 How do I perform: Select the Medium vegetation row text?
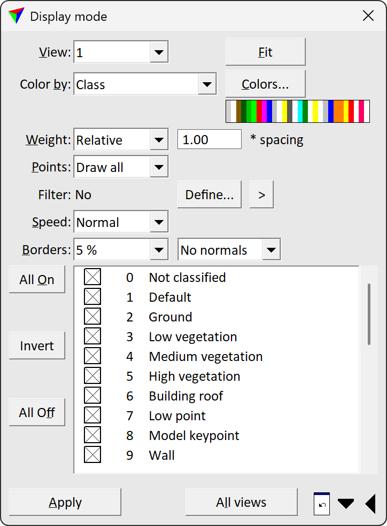pos(206,357)
